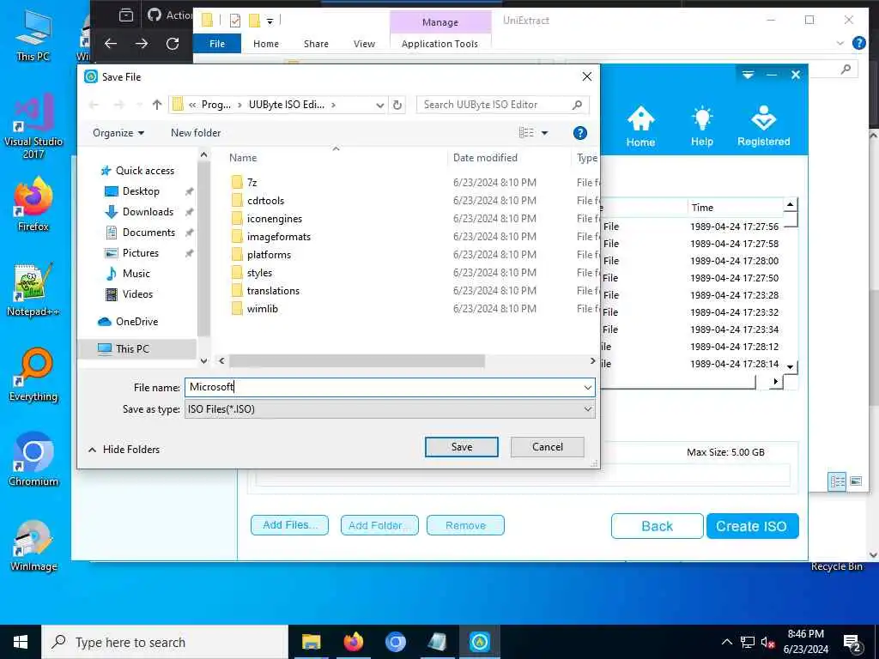Click the search magnifier in Save File dialog
This screenshot has height=659, width=879.
(x=577, y=105)
